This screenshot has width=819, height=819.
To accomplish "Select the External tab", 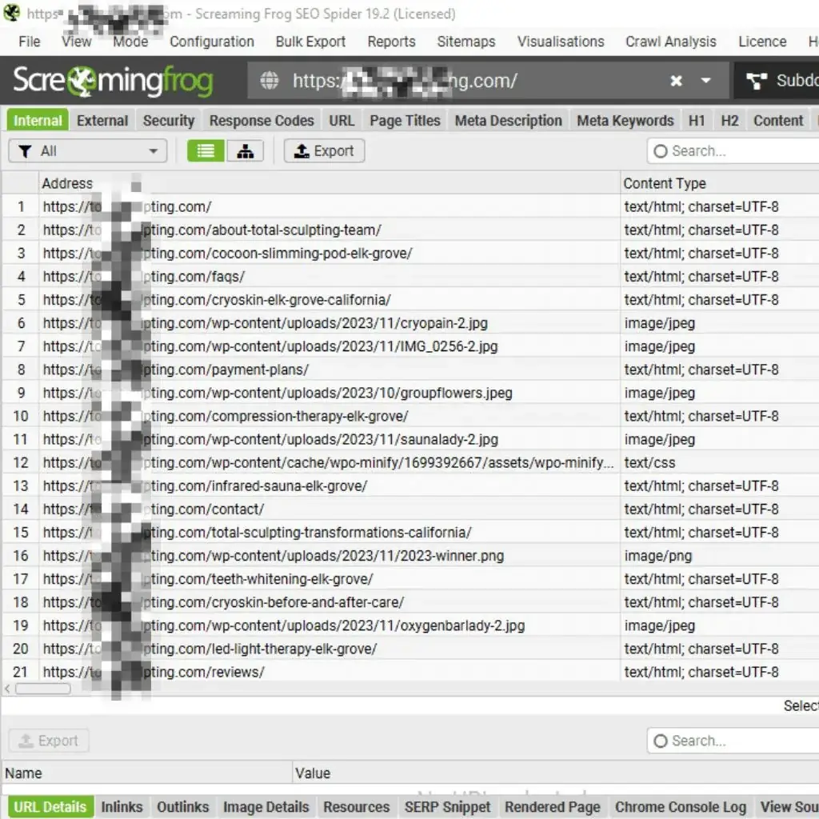I will pyautogui.click(x=102, y=121).
